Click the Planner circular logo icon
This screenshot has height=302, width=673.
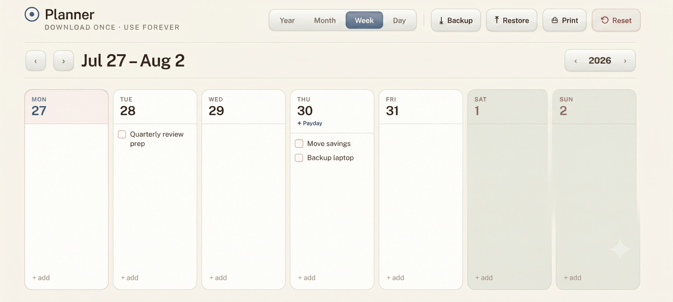click(x=32, y=14)
